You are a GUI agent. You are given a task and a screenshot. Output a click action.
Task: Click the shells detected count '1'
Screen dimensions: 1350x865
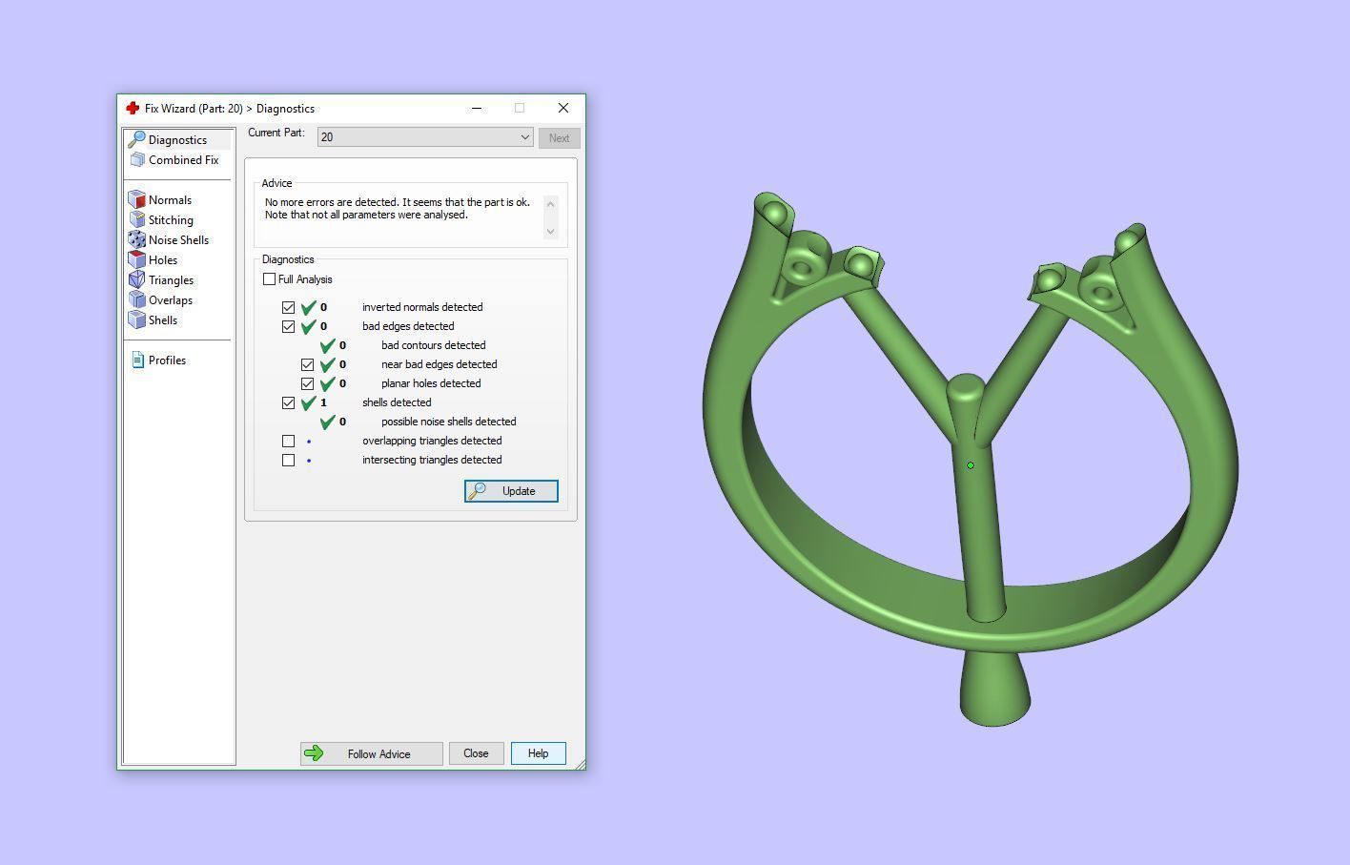pos(323,402)
